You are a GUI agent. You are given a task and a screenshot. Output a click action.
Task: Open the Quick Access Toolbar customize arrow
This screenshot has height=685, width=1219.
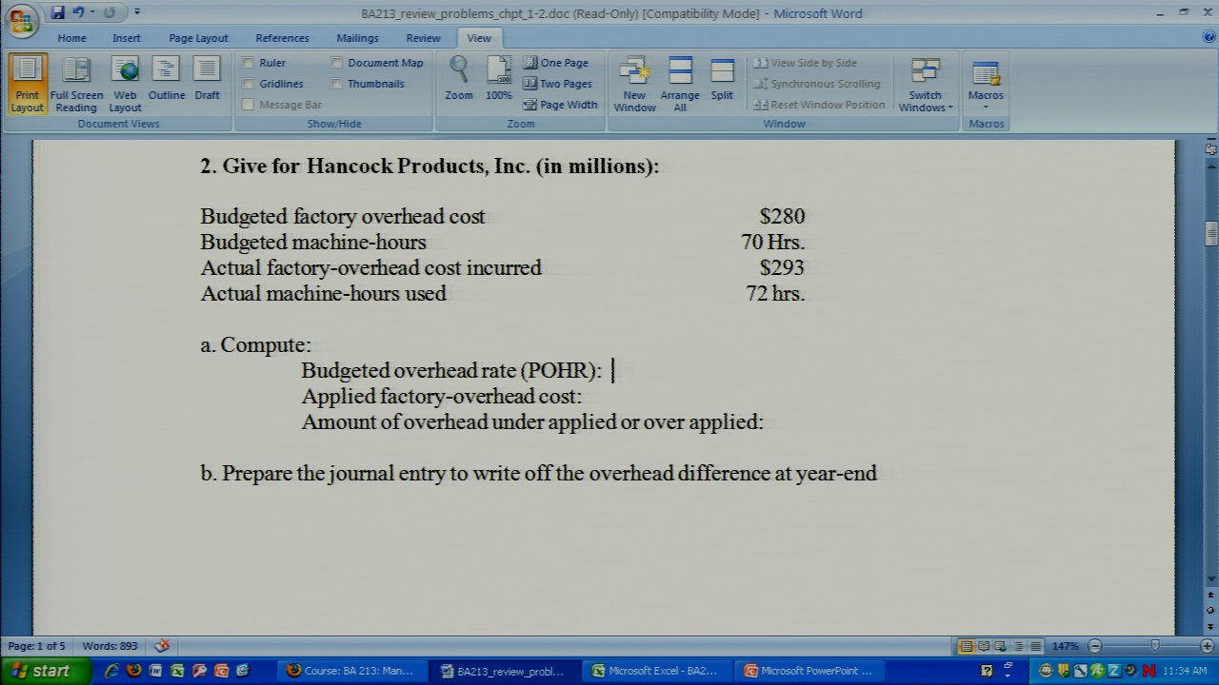click(137, 13)
